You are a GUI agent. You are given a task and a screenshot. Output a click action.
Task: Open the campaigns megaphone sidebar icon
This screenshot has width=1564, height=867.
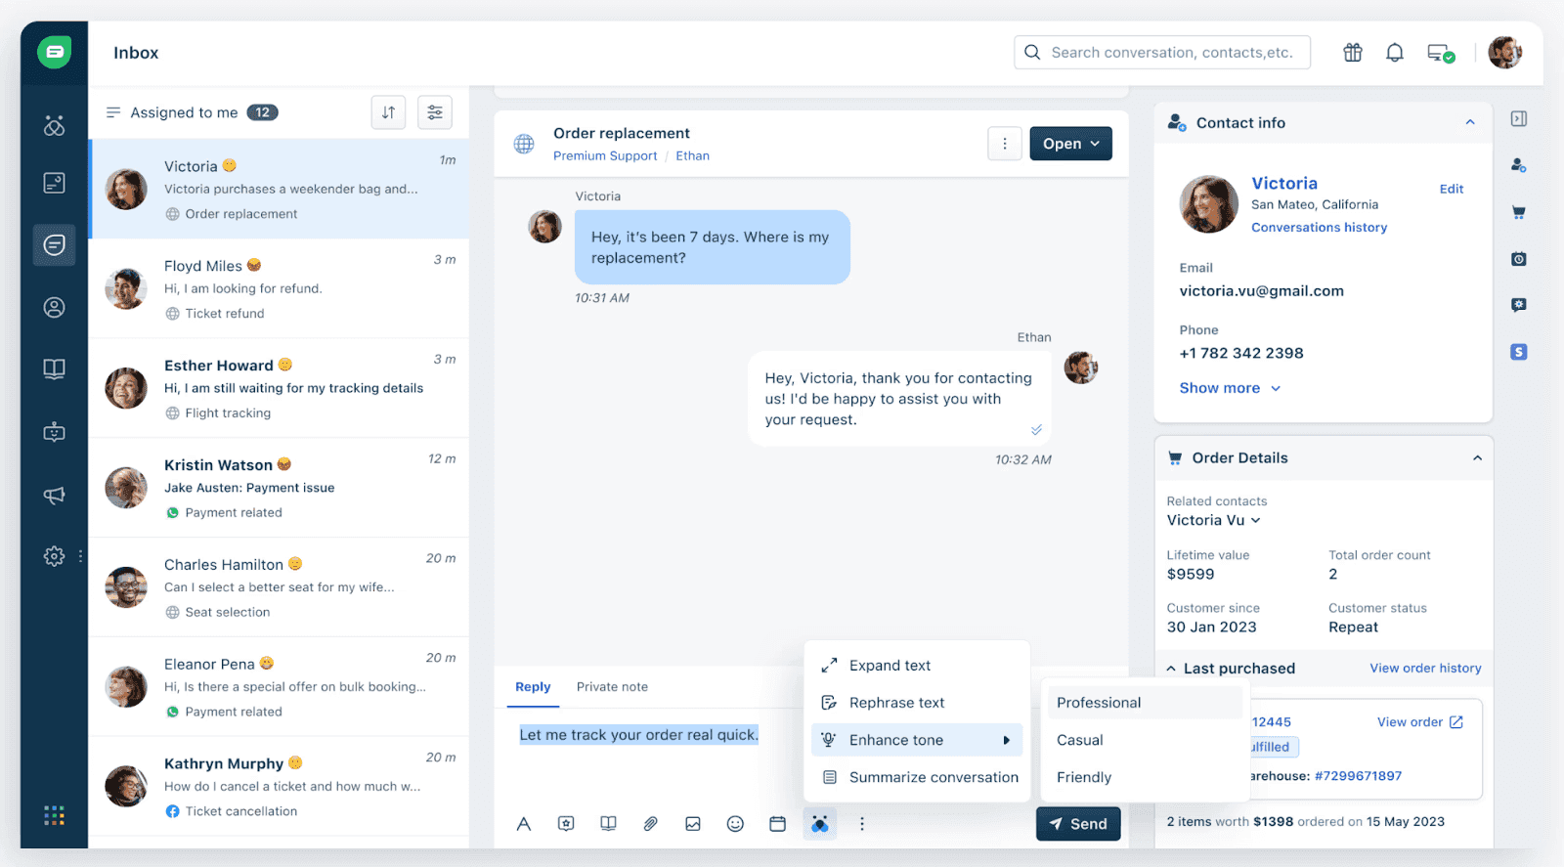pos(55,495)
